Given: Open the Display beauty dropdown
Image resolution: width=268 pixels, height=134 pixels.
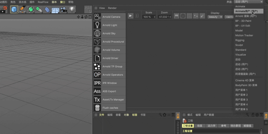Looking at the screenshot, I should pyautogui.click(x=215, y=17).
